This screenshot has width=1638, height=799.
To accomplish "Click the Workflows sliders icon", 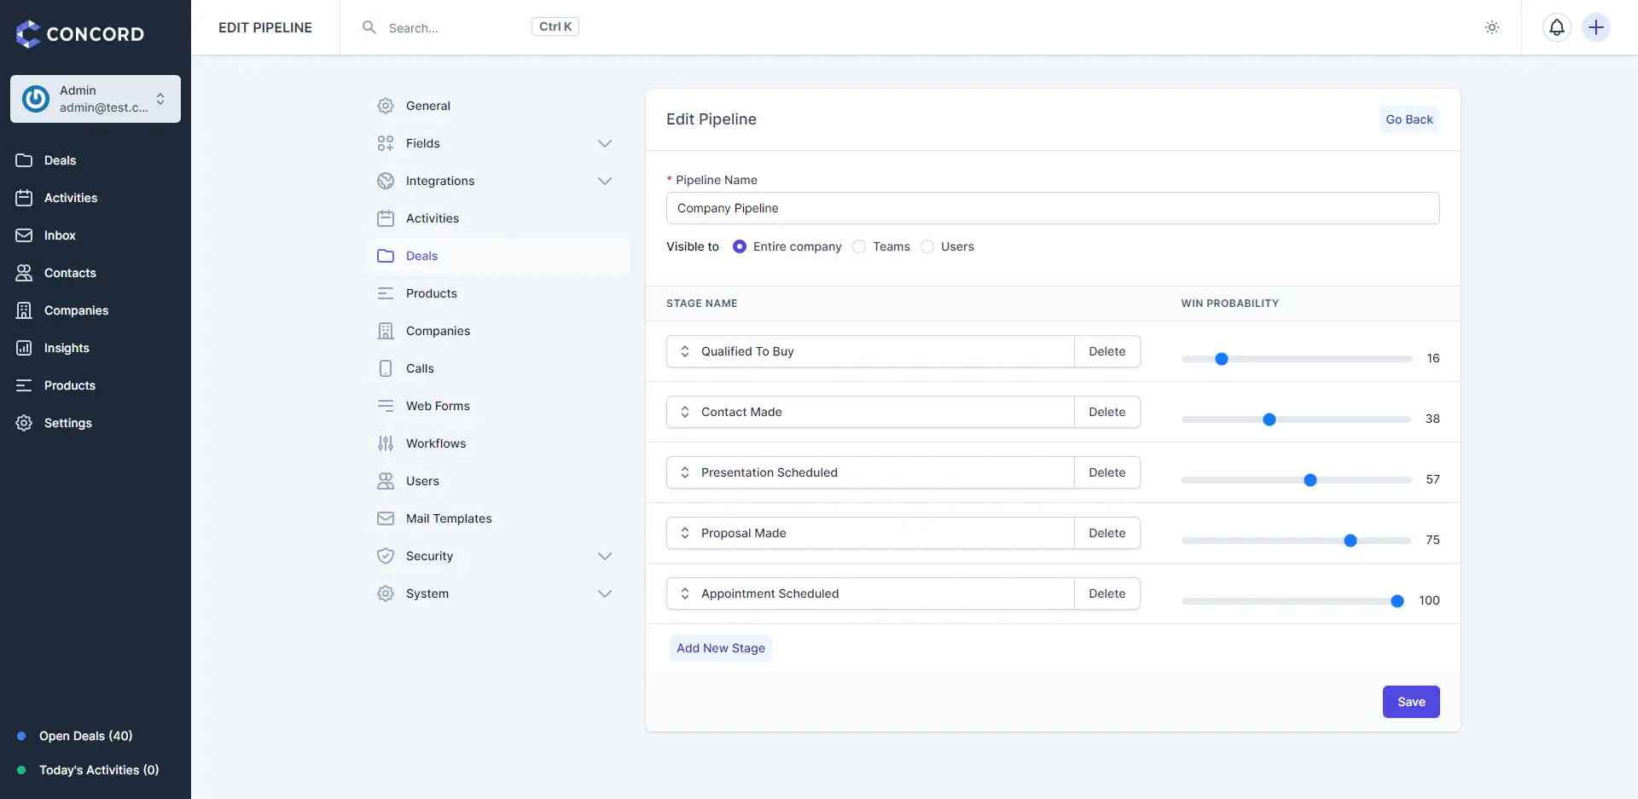I will [386, 443].
